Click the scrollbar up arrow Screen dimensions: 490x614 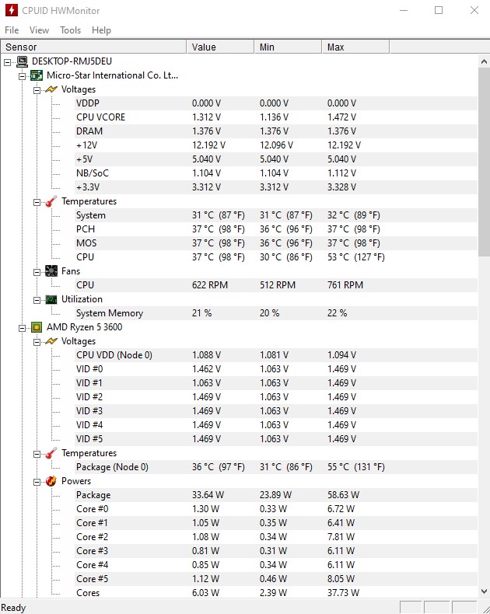[484, 61]
